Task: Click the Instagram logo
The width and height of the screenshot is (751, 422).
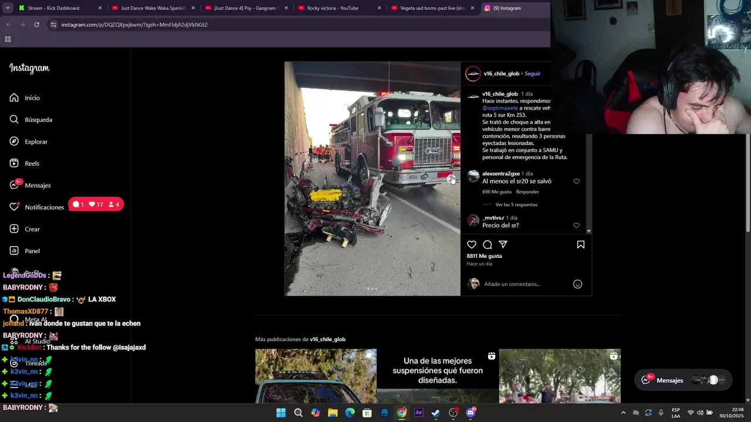Action: pyautogui.click(x=29, y=68)
